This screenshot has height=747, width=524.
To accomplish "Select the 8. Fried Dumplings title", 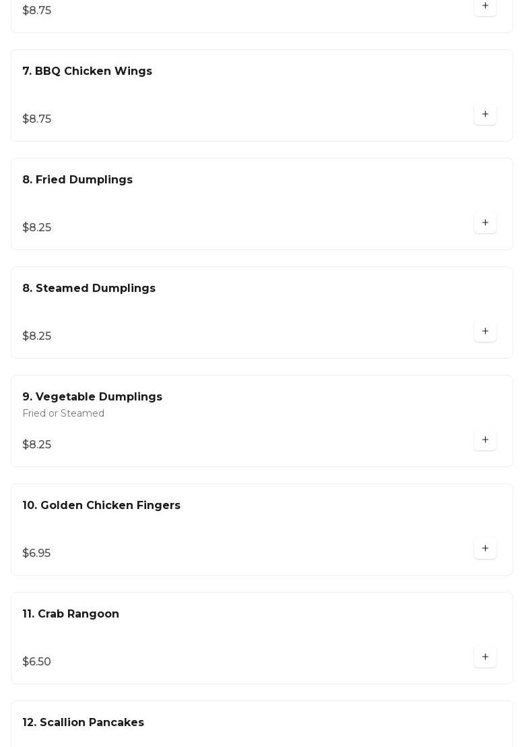I will click(77, 180).
